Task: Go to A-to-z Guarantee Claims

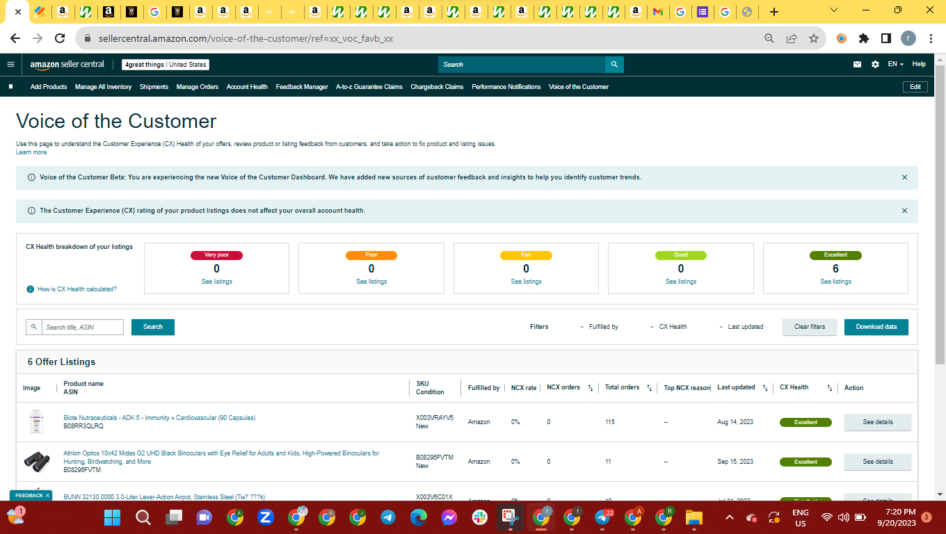Action: click(369, 87)
